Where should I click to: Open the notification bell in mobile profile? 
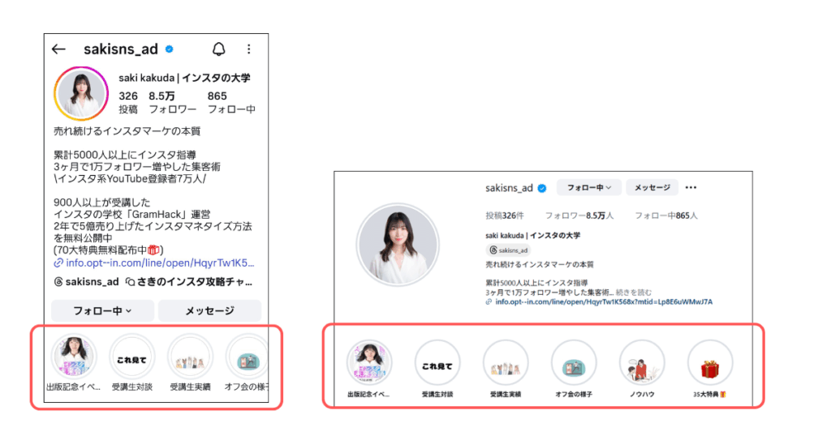point(219,49)
